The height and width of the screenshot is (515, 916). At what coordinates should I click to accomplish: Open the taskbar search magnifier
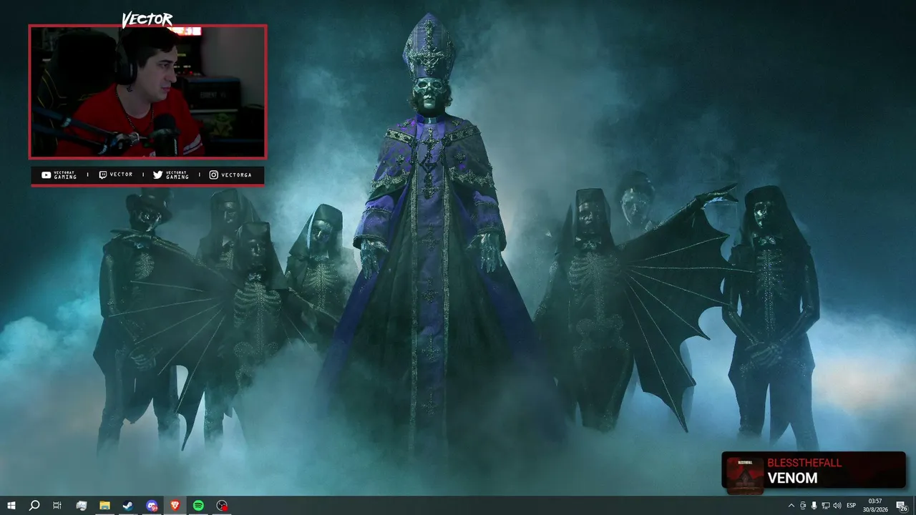coord(34,506)
